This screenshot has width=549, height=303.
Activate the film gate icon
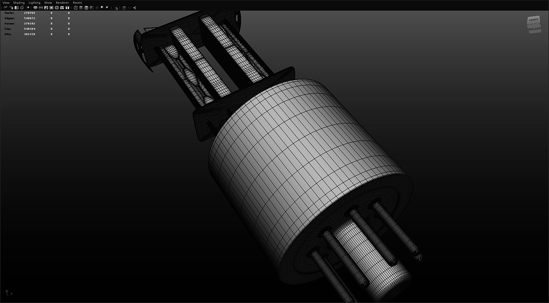[x=41, y=7]
